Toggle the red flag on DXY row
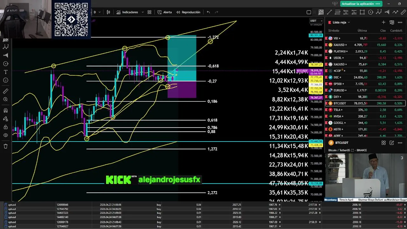Image resolution: width=407 pixels, height=229 pixels. pos(326,97)
